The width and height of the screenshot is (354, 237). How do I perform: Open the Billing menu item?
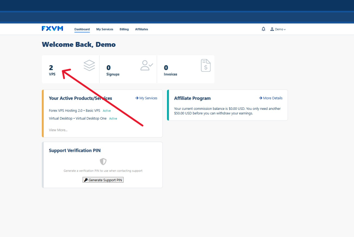pyautogui.click(x=124, y=29)
